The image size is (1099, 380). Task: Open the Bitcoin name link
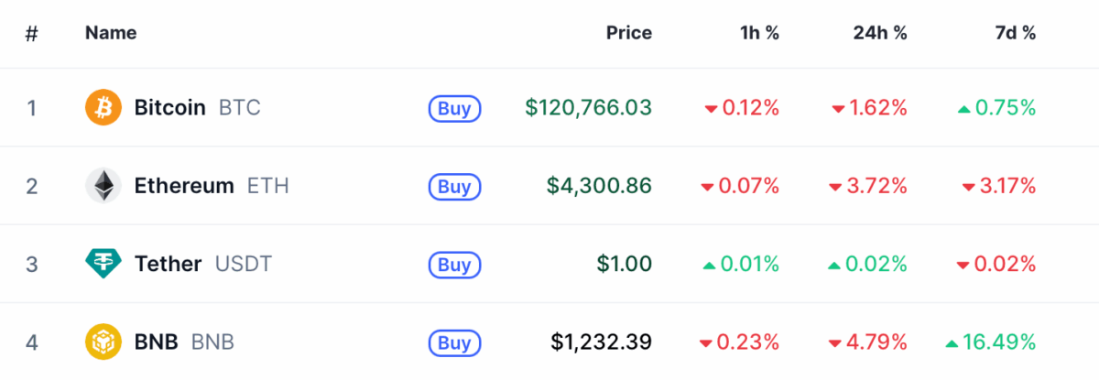pos(169,108)
